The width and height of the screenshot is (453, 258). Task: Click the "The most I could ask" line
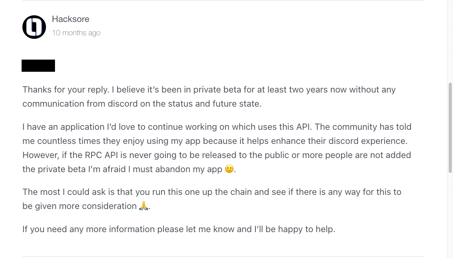pyautogui.click(x=212, y=192)
